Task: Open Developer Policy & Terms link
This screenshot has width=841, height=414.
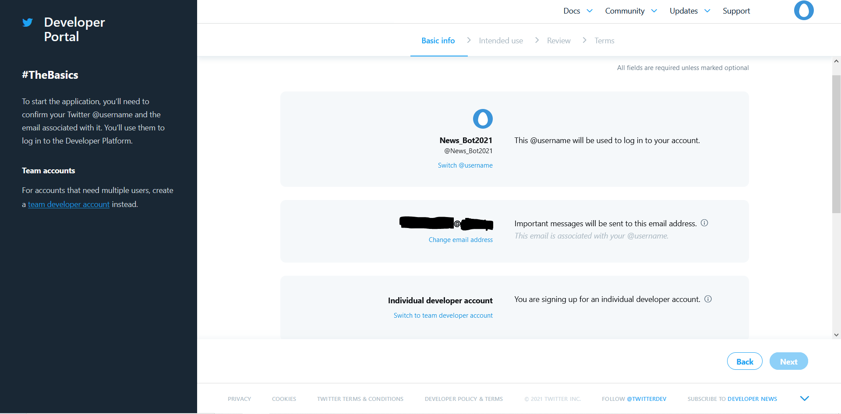Action: [x=463, y=399]
